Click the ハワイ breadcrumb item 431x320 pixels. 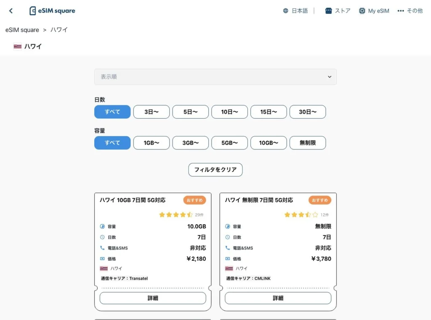point(59,30)
